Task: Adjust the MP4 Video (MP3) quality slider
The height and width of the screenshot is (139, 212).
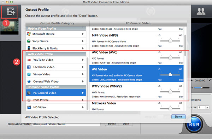Action: pyautogui.click(x=170, y=41)
